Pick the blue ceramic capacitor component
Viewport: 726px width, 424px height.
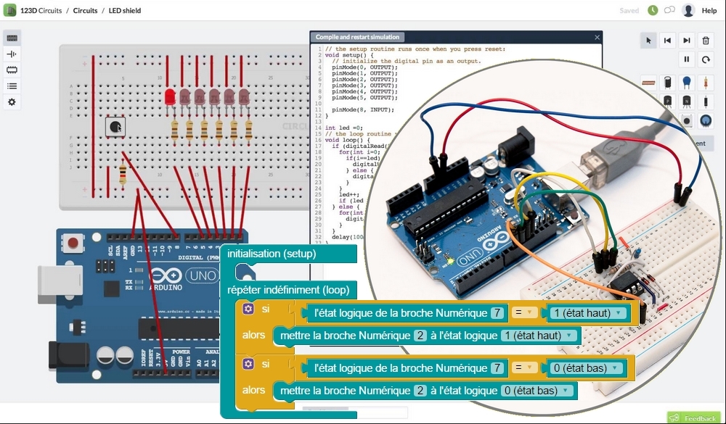click(x=687, y=83)
